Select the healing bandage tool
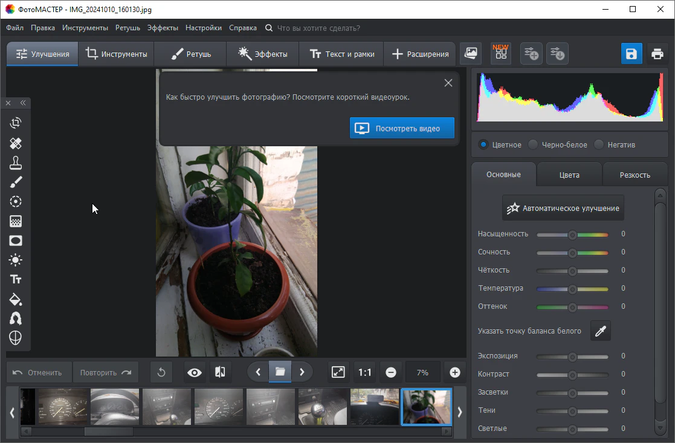The image size is (675, 443). [16, 143]
